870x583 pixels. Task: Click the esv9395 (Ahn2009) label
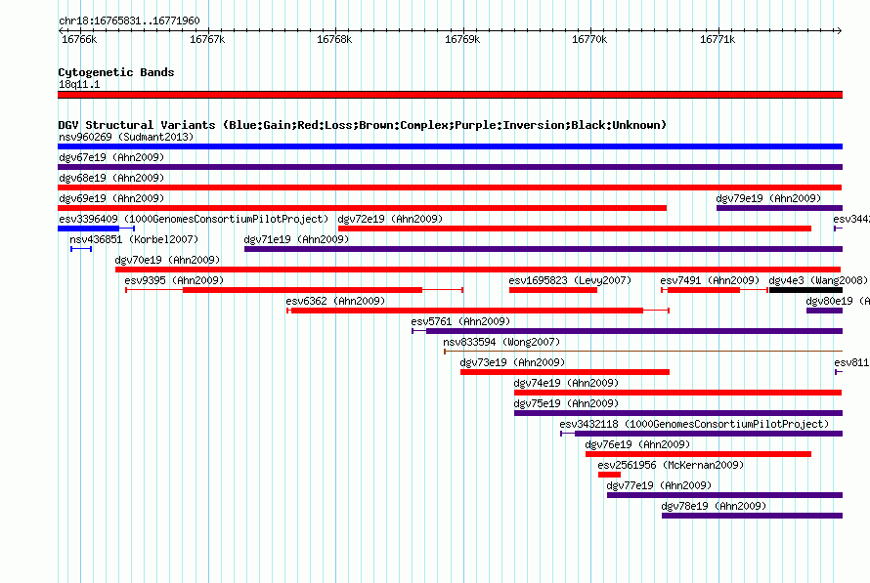(174, 280)
